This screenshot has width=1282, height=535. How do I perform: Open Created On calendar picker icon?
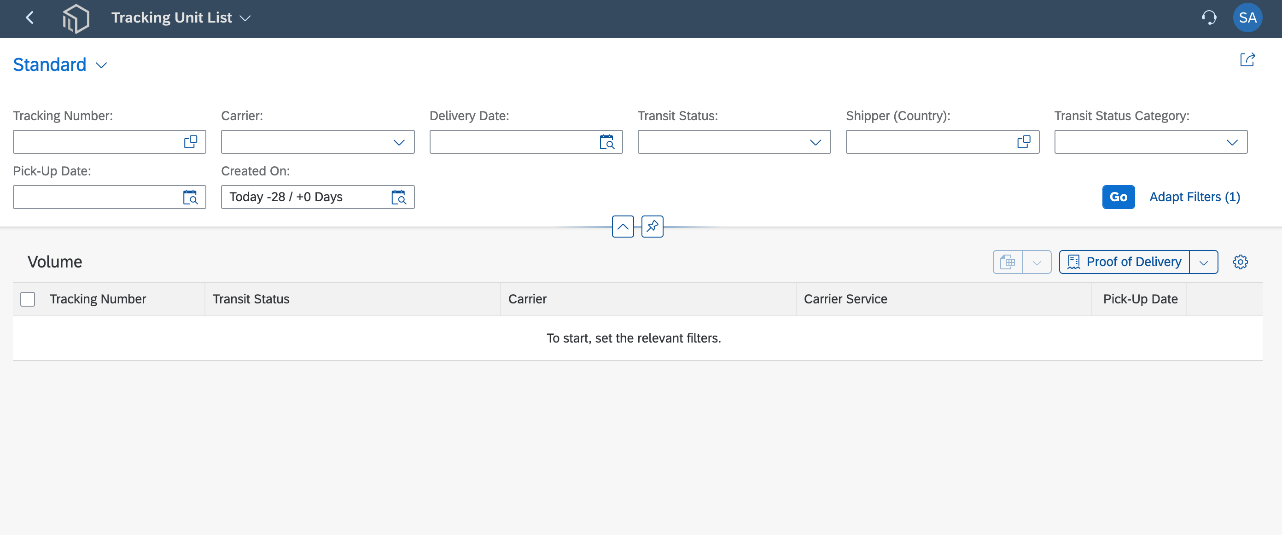pos(399,197)
